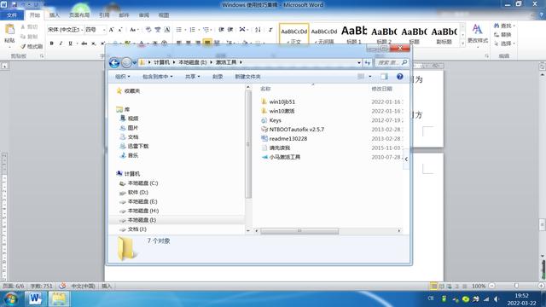
Task: Open the 文件 tab in Word
Action: coord(12,15)
